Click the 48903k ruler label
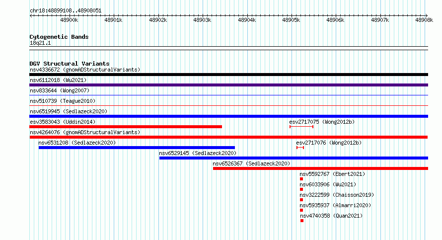Viewport: 442px width, 240px height. pyautogui.click(x=202, y=20)
